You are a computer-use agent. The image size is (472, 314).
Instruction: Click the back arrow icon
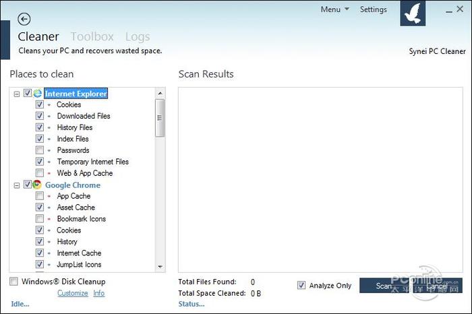pyautogui.click(x=24, y=20)
